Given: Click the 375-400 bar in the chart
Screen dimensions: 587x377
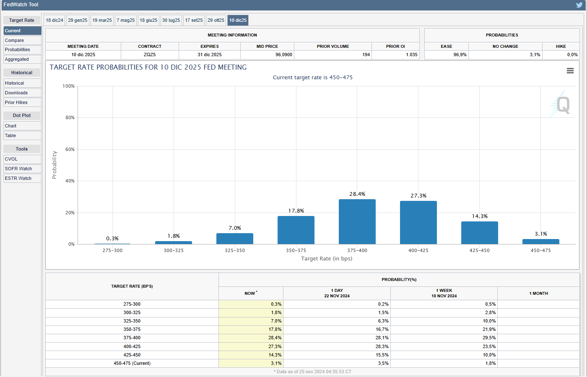Looking at the screenshot, I should click(357, 222).
